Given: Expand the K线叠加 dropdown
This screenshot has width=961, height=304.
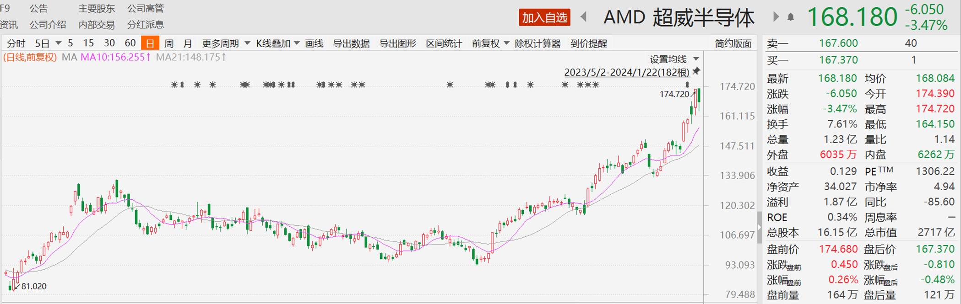Looking at the screenshot, I should [277, 43].
